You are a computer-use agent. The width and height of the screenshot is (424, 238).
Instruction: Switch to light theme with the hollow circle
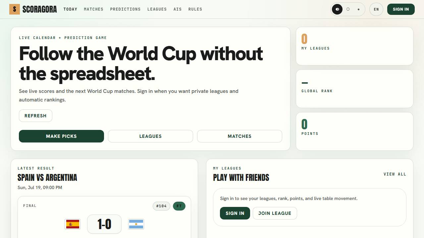348,9
